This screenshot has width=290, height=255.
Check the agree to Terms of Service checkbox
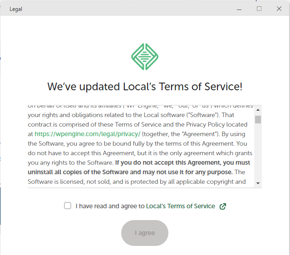68,206
